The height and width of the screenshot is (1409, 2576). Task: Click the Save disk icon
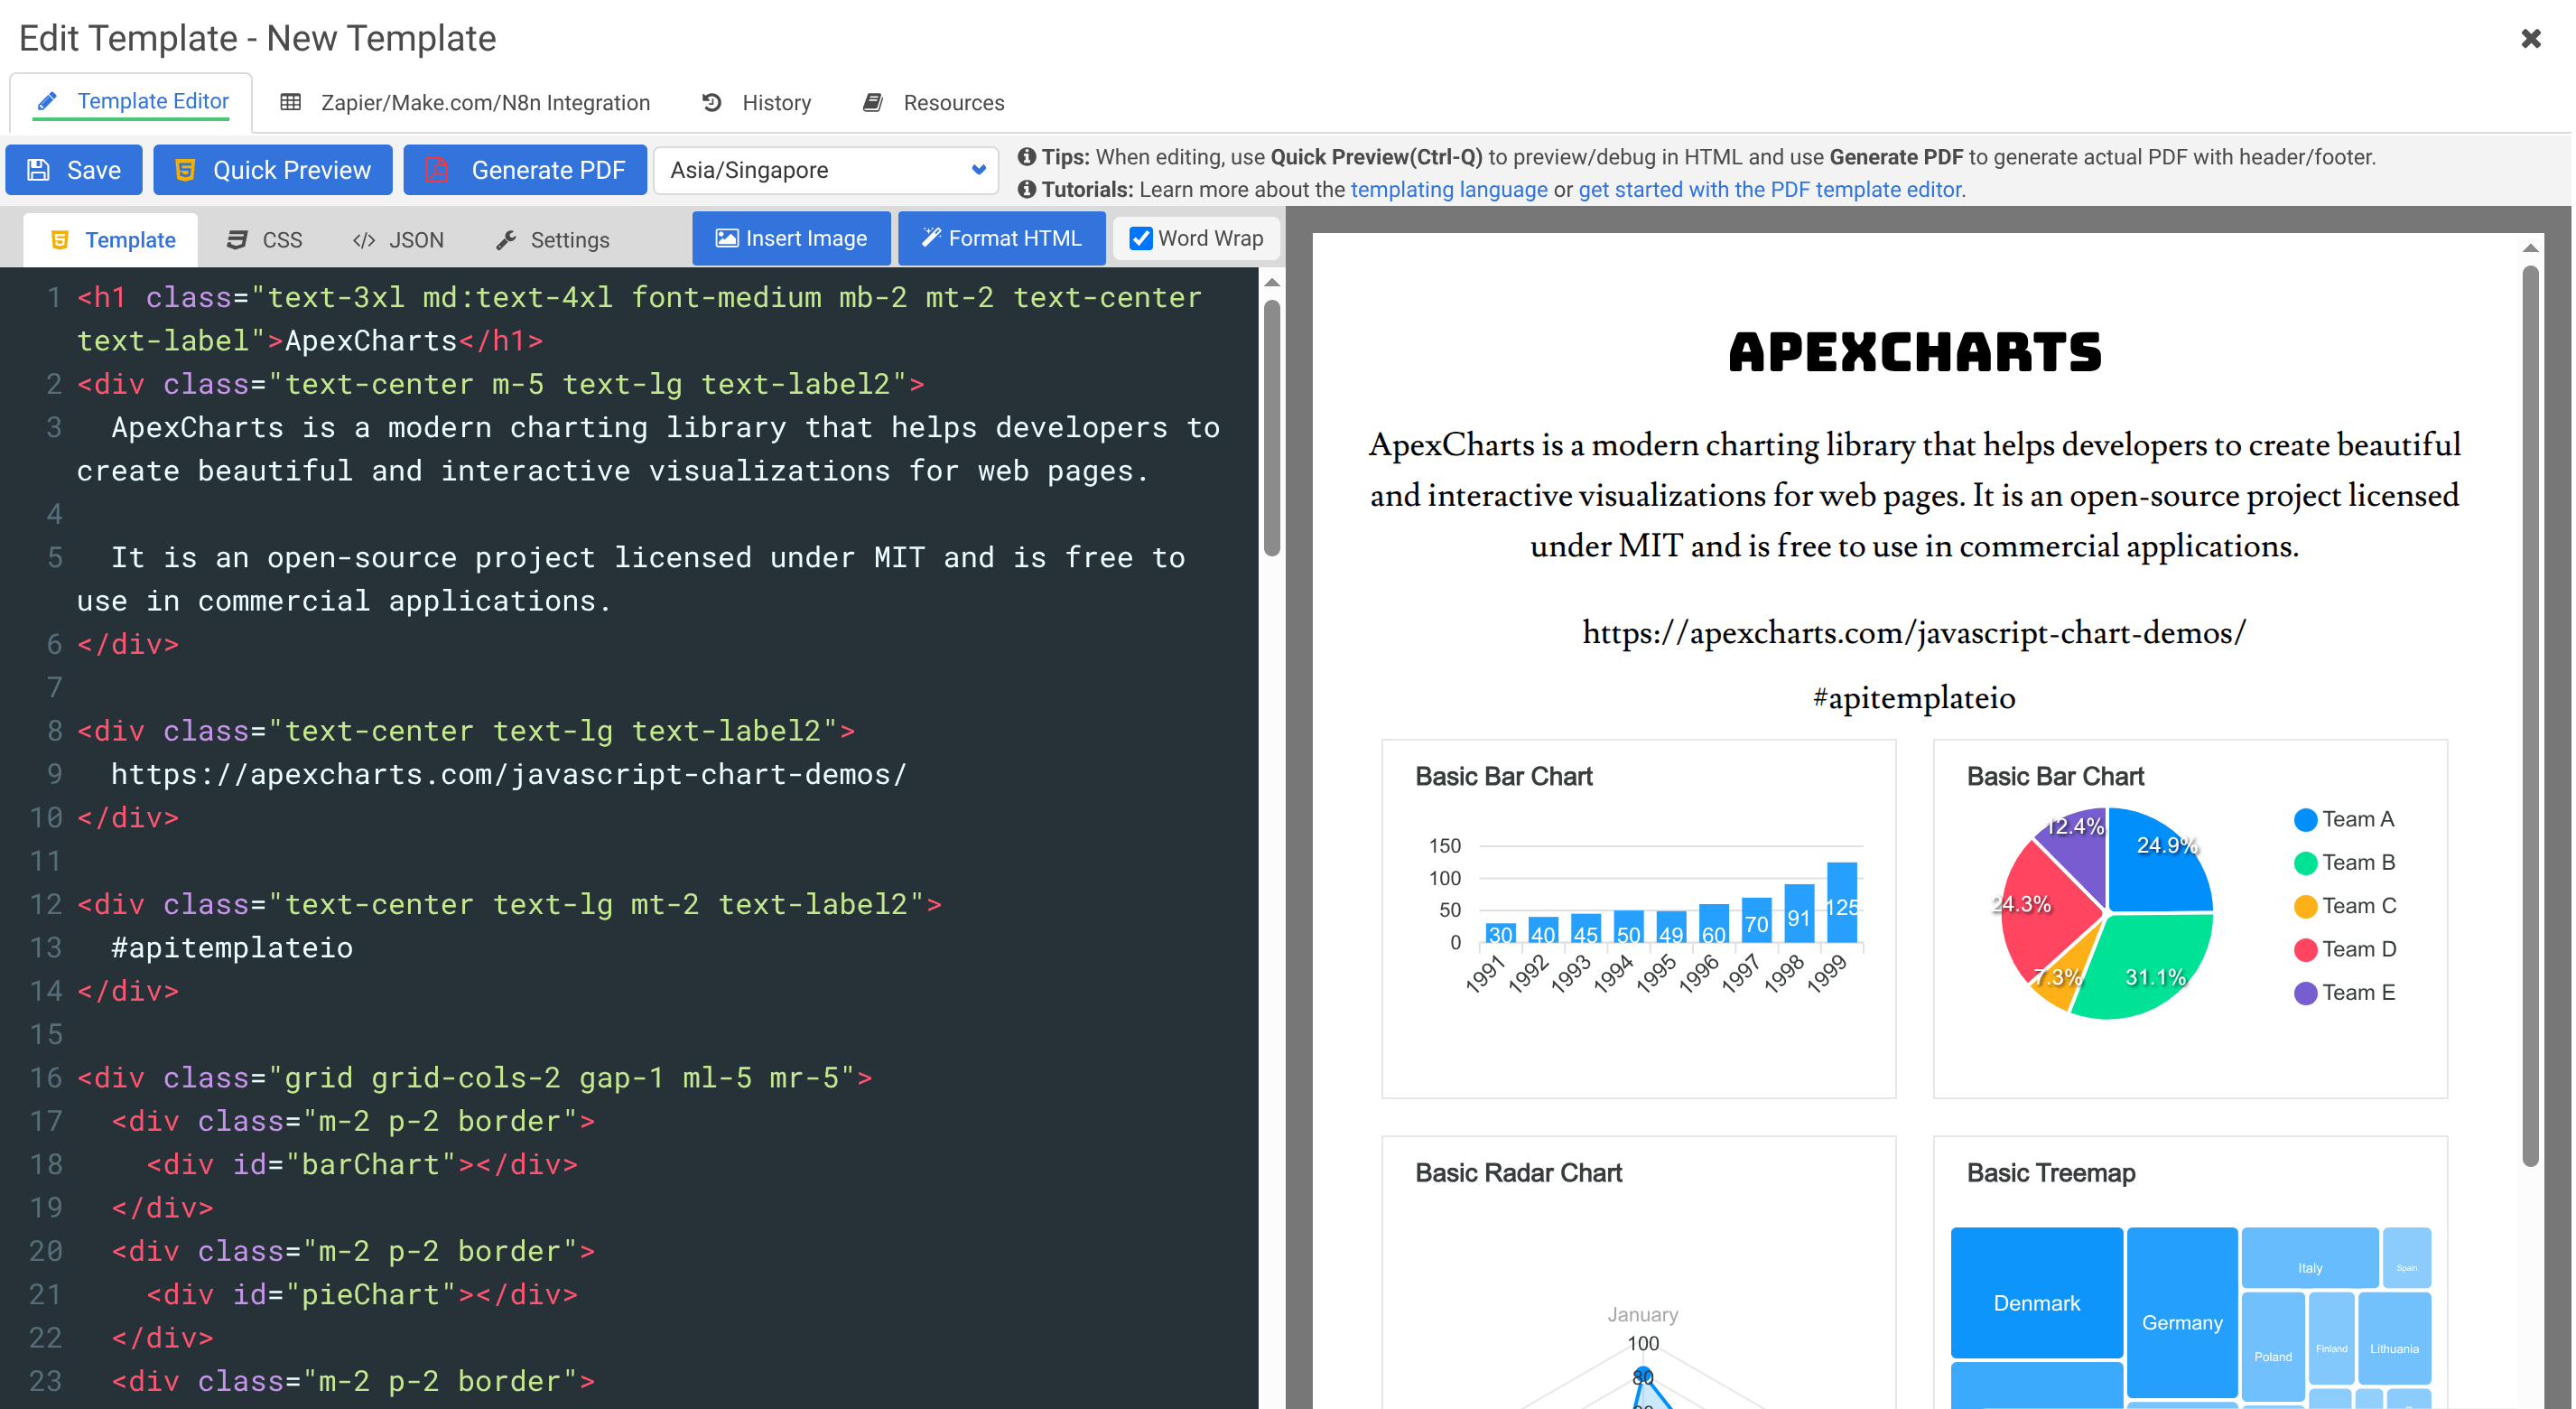coord(39,169)
